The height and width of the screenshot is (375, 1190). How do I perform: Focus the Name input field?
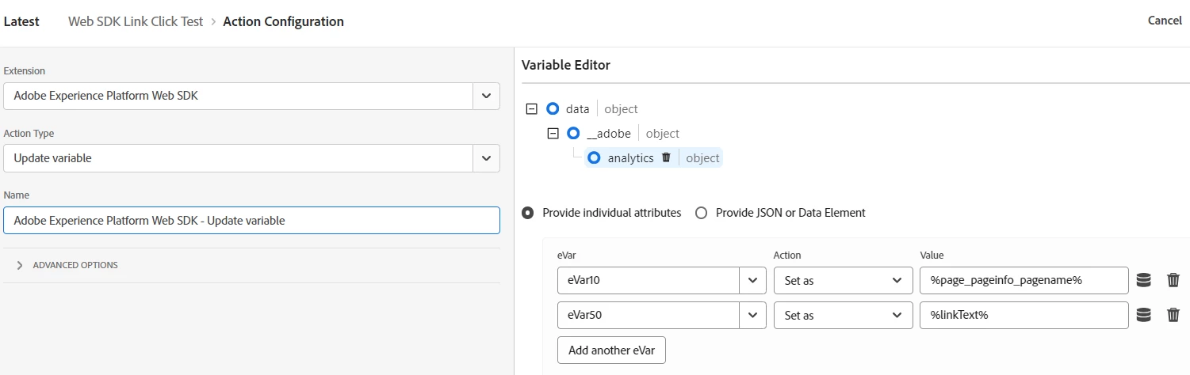tap(251, 221)
